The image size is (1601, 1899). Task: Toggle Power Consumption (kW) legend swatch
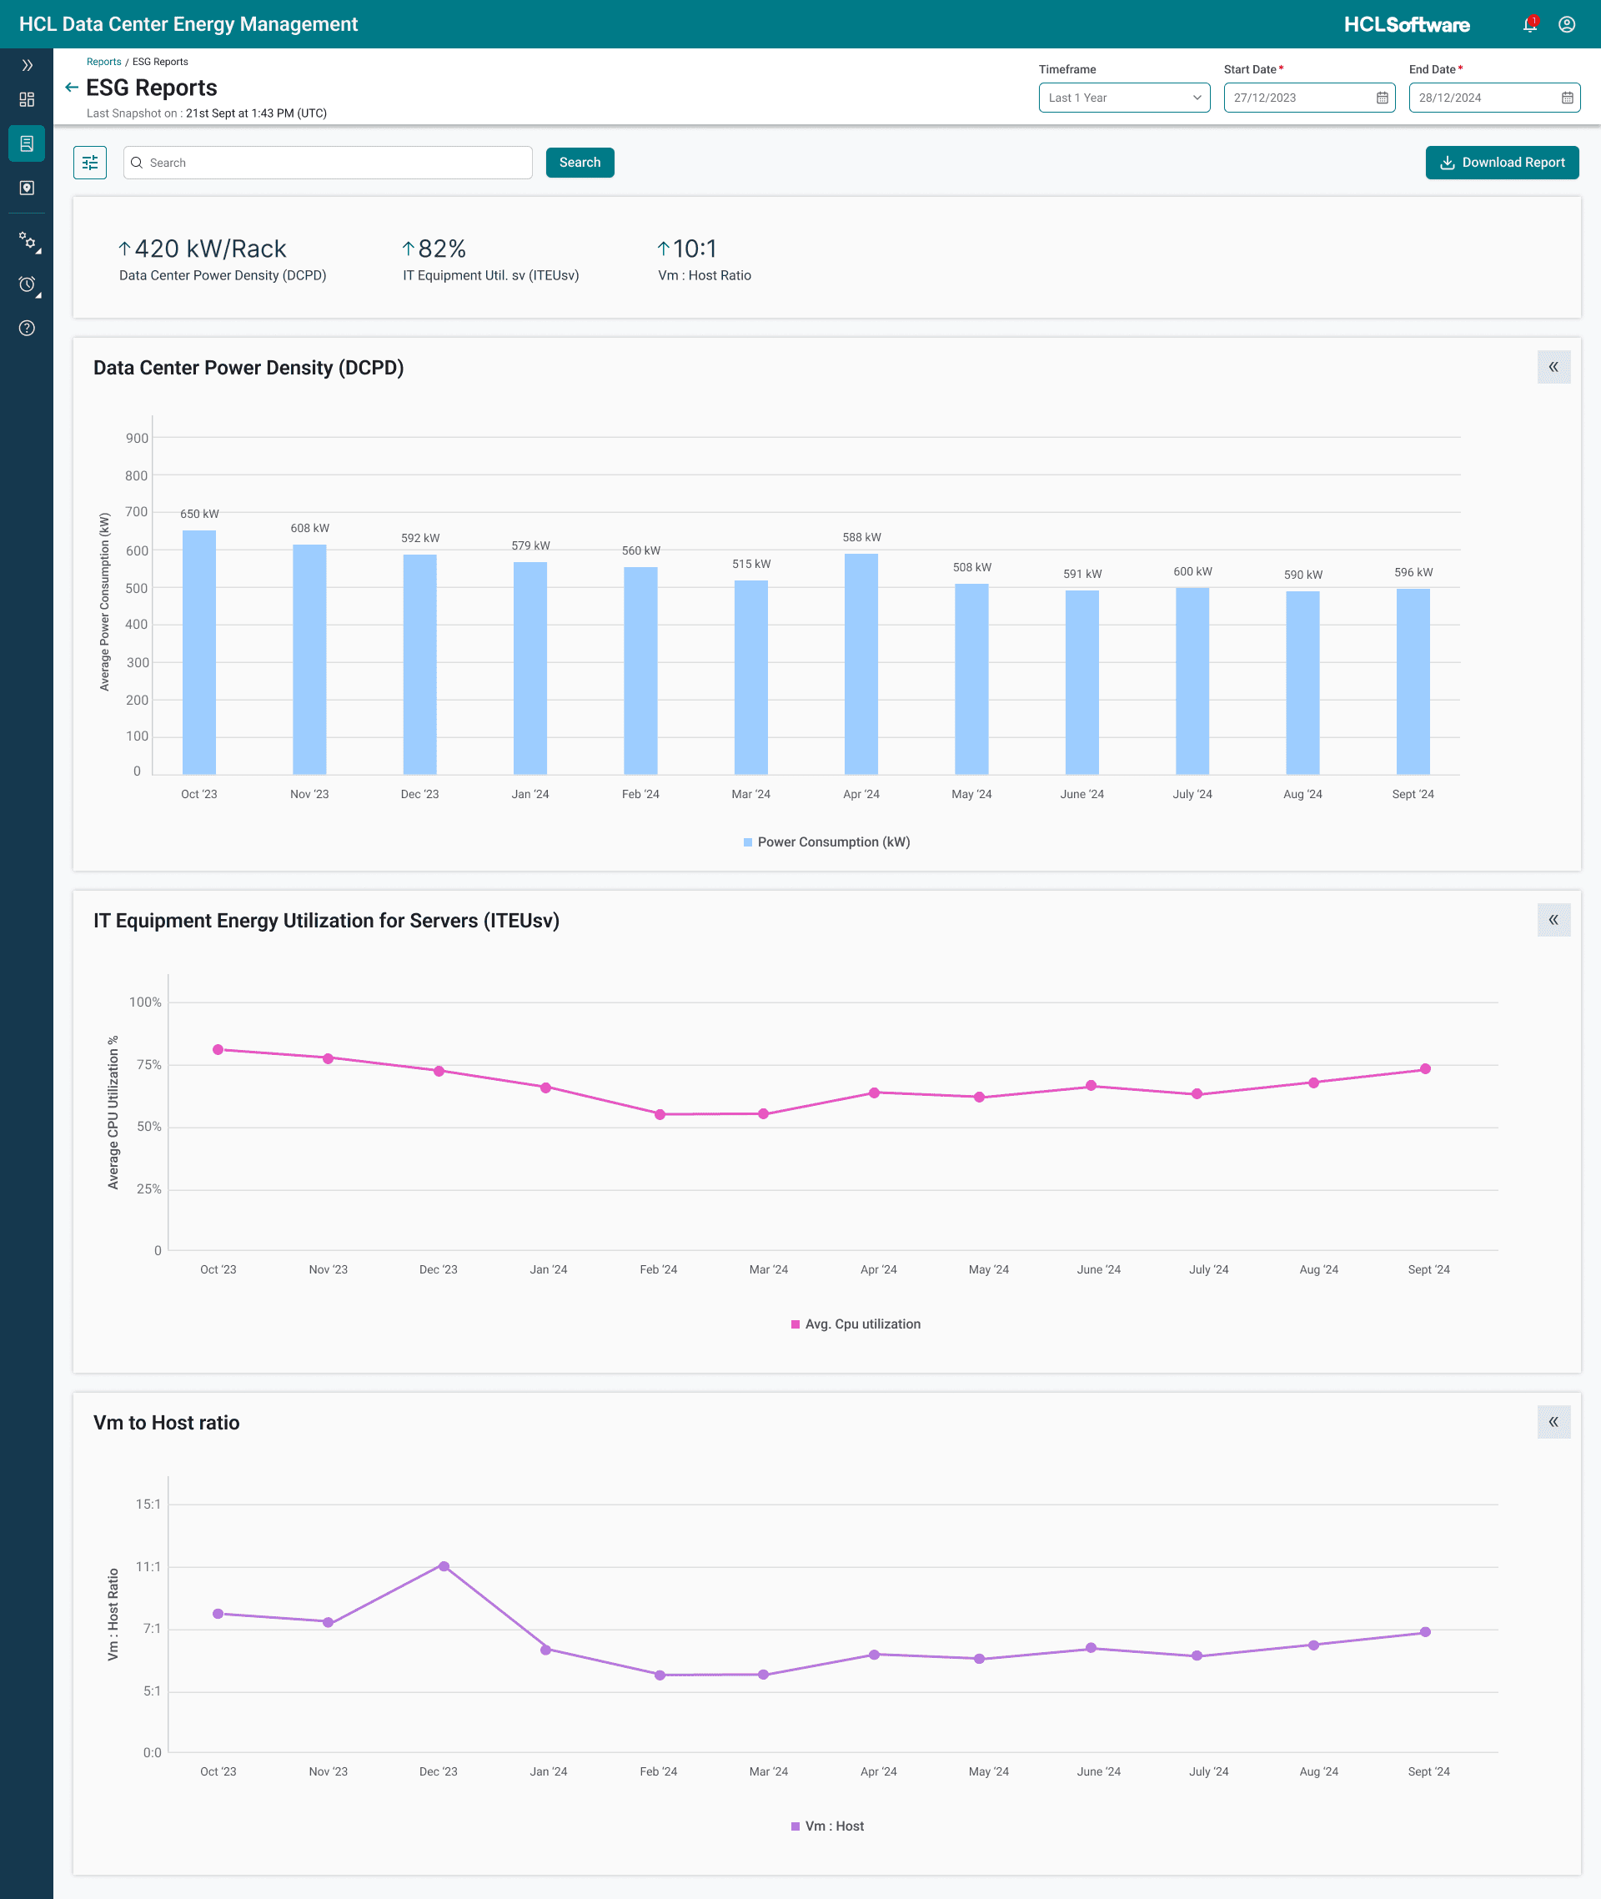point(748,842)
